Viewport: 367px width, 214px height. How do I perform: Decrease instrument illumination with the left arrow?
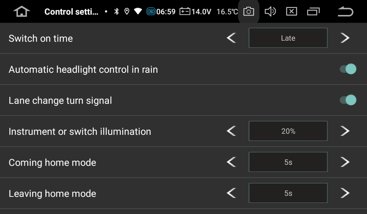tap(231, 131)
